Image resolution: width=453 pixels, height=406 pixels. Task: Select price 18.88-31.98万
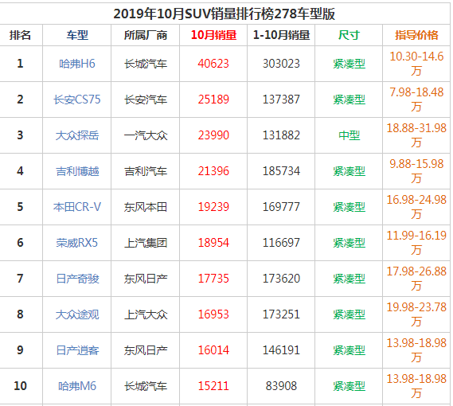point(416,135)
